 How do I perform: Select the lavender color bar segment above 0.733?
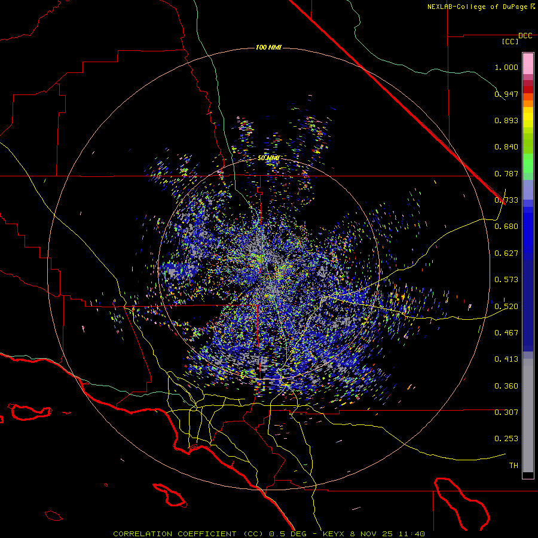pyautogui.click(x=528, y=189)
